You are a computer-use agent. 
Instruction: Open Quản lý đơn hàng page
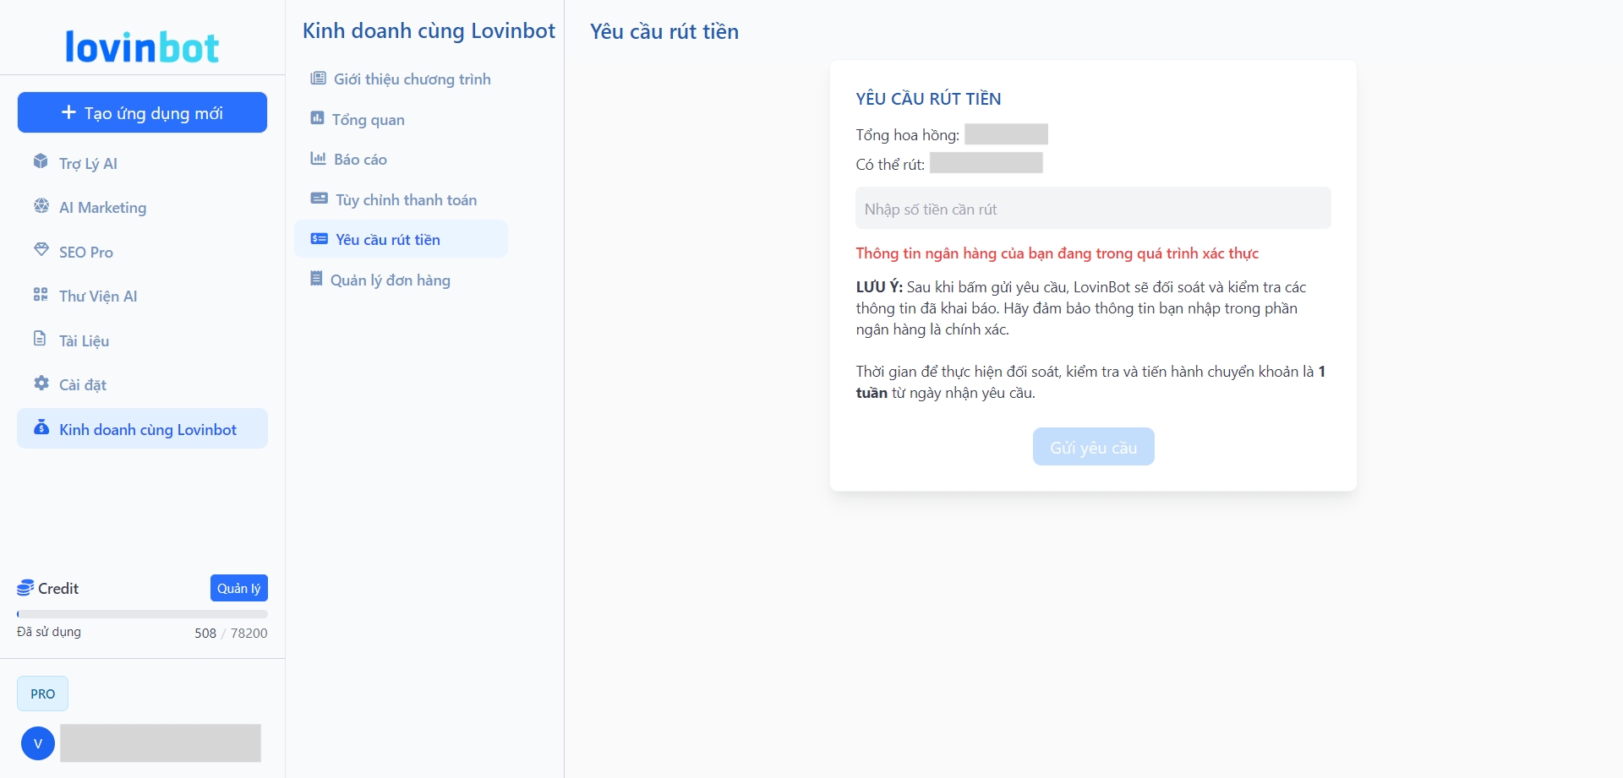[x=390, y=280]
